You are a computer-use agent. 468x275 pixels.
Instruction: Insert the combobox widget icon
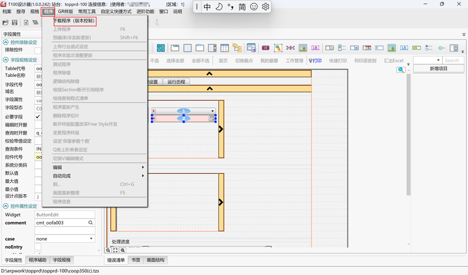(354, 48)
